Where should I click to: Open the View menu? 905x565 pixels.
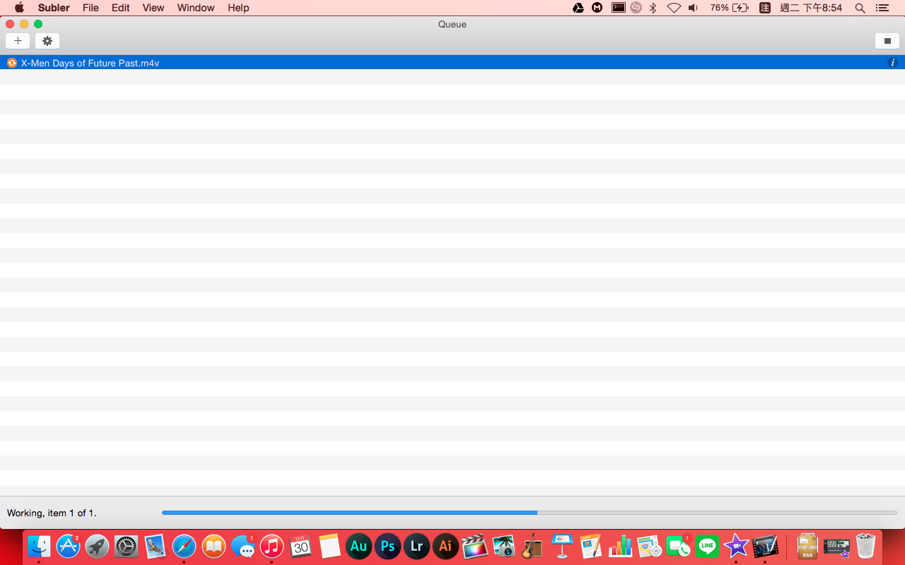coord(153,8)
